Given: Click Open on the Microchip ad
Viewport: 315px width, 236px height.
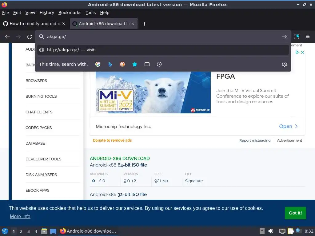Looking at the screenshot, I should point(288,126).
